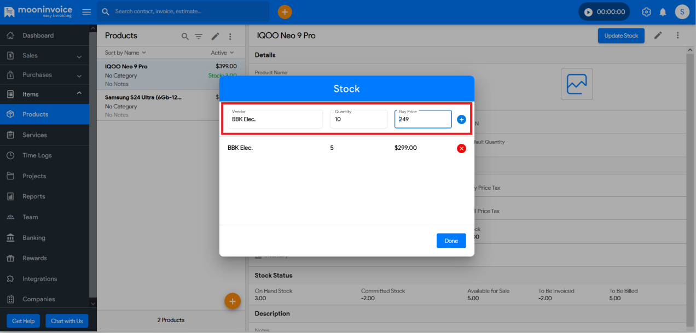This screenshot has width=696, height=333.
Task: Open the Products panel three-dot menu
Action: click(x=230, y=37)
